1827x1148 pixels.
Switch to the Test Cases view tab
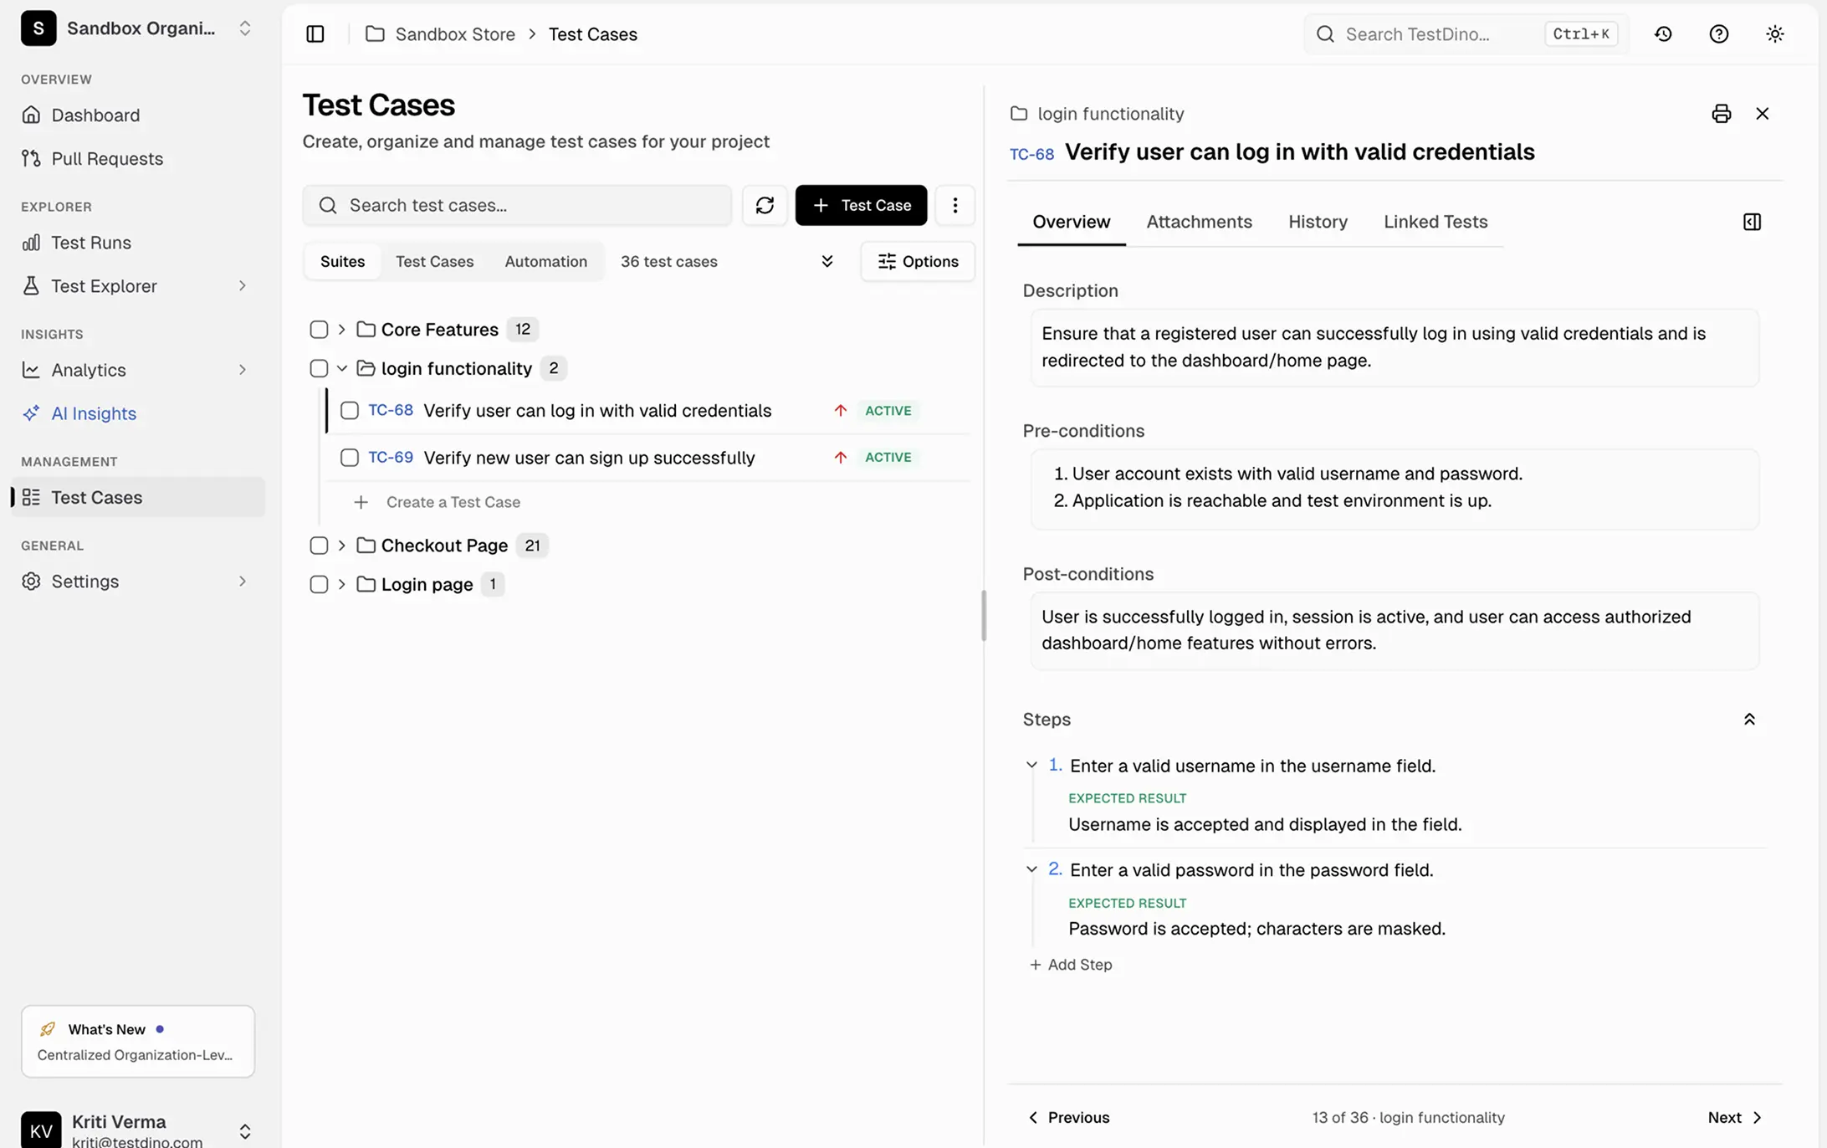pyautogui.click(x=434, y=262)
